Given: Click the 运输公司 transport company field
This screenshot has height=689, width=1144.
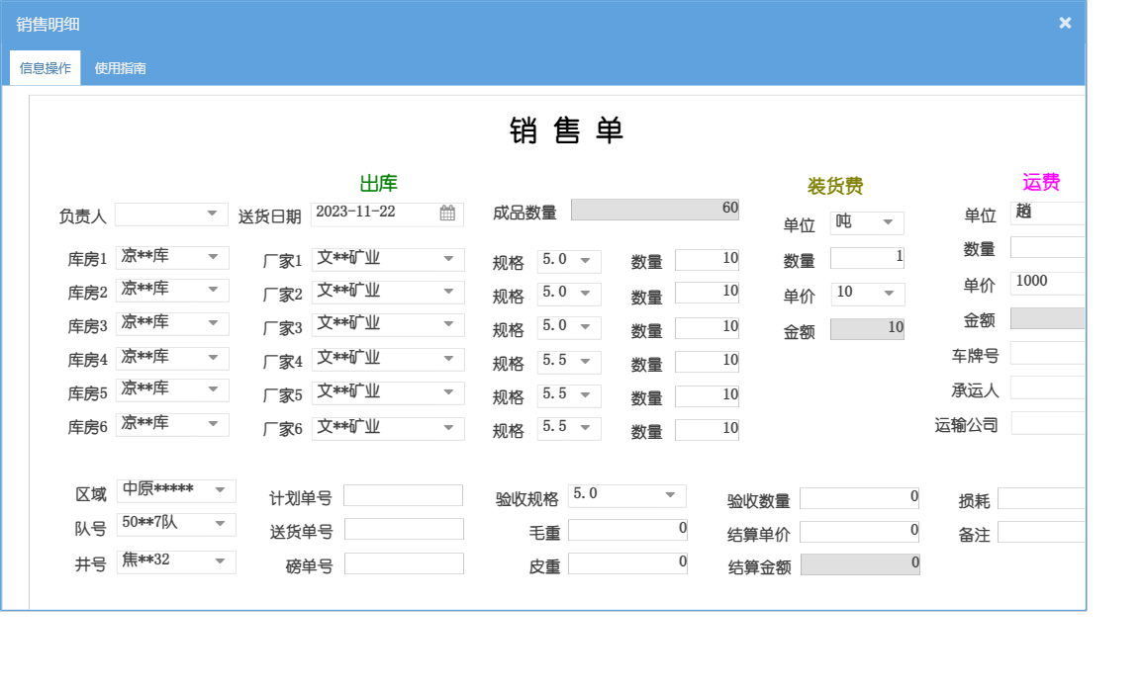Looking at the screenshot, I should click(x=1048, y=423).
